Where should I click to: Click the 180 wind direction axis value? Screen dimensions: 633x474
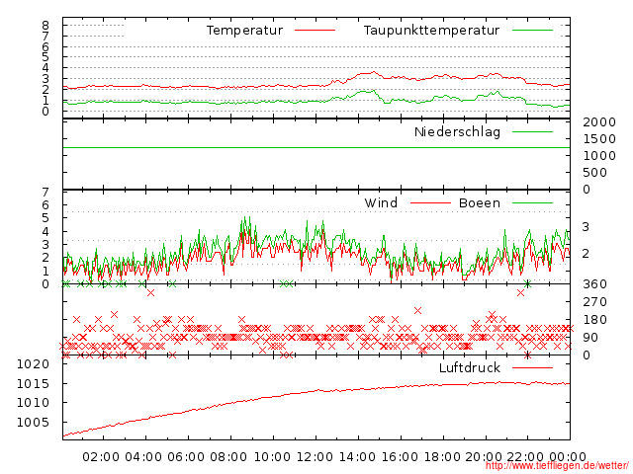(x=594, y=320)
